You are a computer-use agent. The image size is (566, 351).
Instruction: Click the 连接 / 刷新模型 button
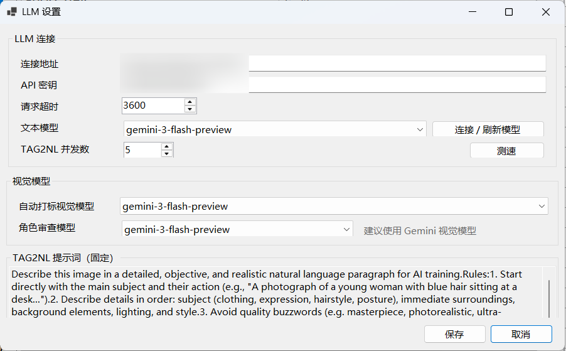488,129
